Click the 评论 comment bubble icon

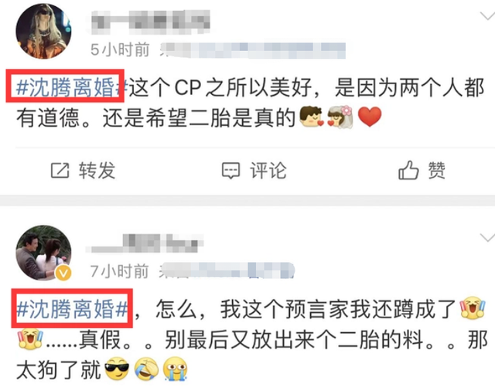pyautogui.click(x=230, y=171)
